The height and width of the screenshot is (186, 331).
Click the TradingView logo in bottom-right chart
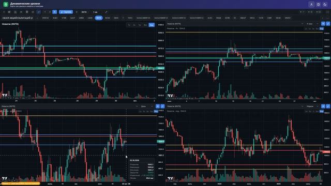tap(170, 178)
